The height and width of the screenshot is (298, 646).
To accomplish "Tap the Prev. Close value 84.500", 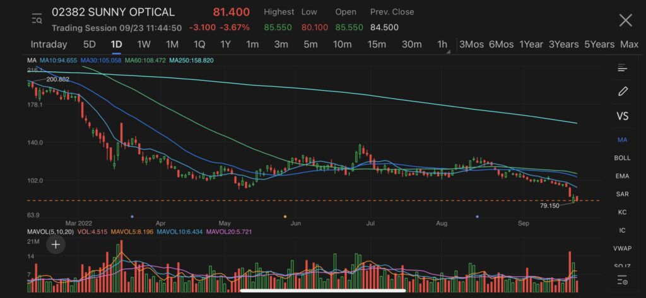I will [x=384, y=28].
